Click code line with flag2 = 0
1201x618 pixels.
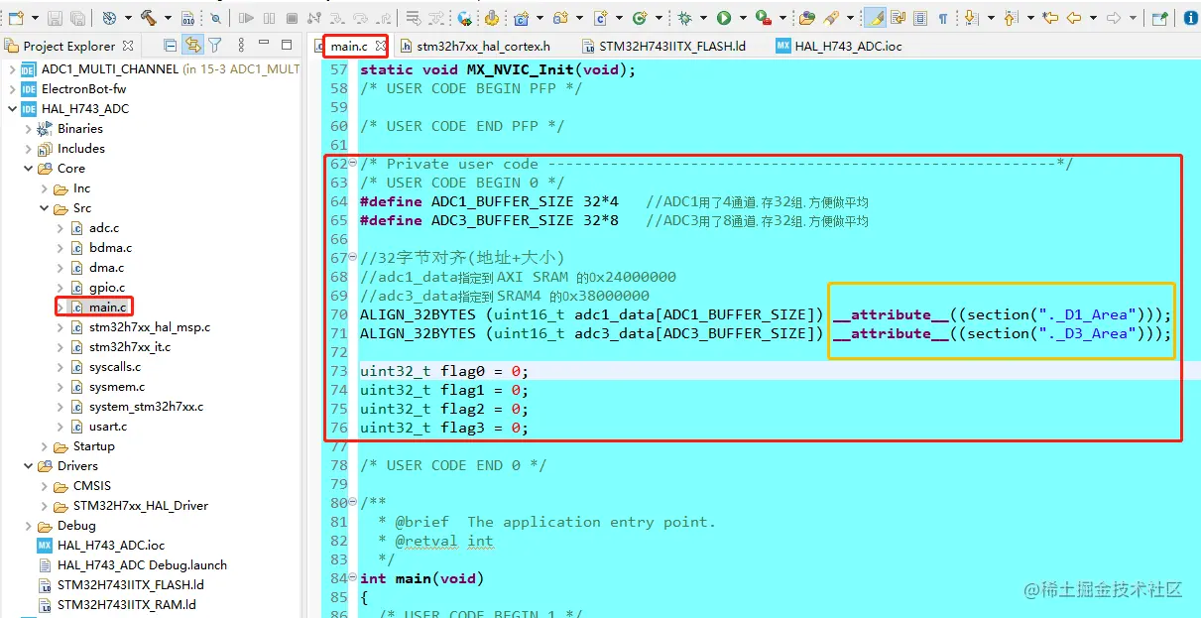(444, 409)
